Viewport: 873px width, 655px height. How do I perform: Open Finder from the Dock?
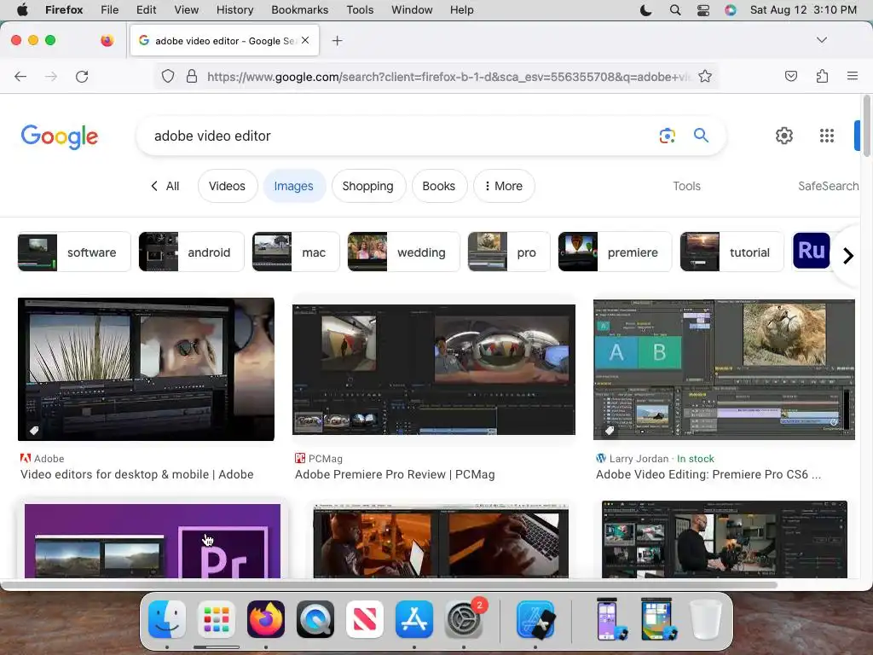coord(167,619)
